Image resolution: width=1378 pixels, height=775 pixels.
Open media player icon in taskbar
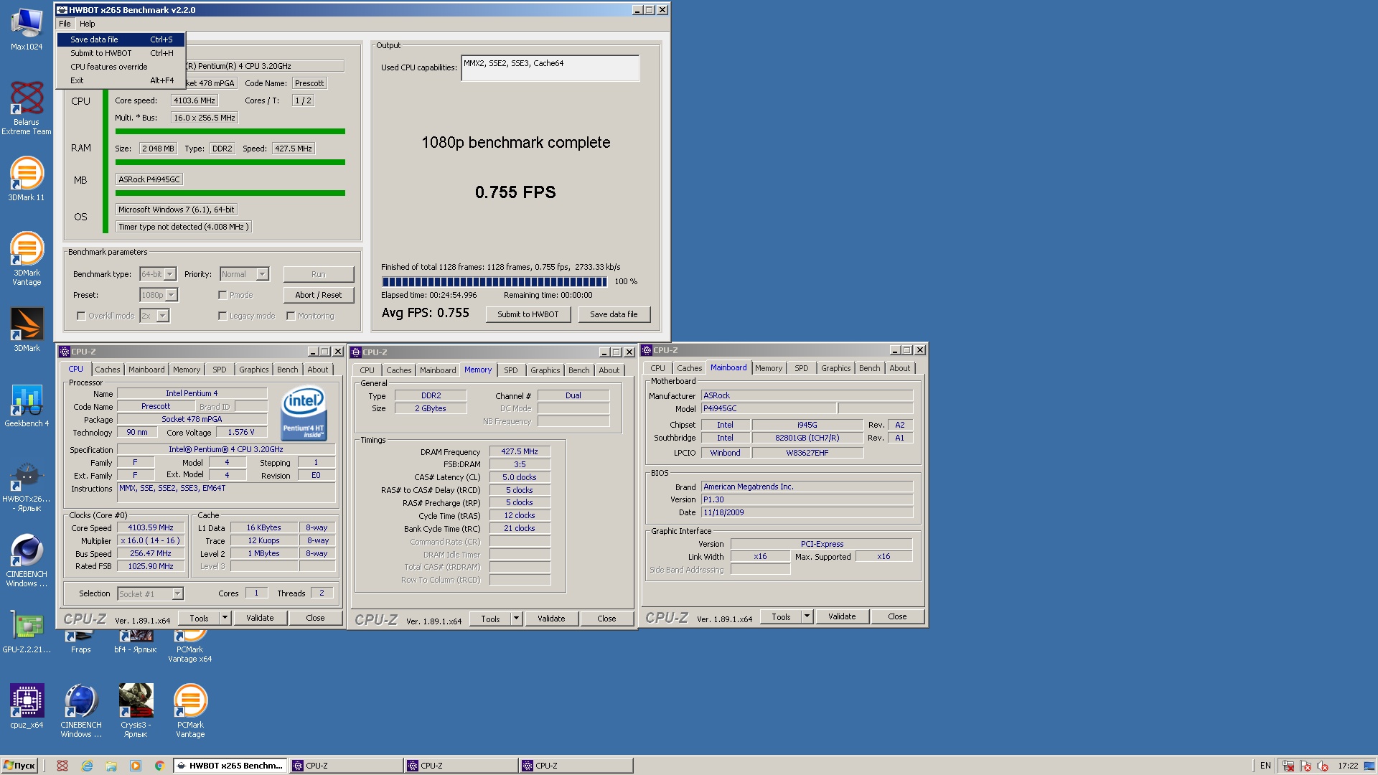click(x=136, y=766)
